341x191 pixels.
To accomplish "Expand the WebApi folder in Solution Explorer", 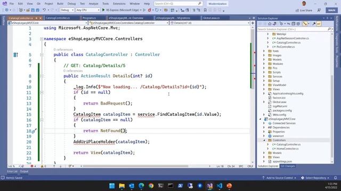I will (x=267, y=34).
